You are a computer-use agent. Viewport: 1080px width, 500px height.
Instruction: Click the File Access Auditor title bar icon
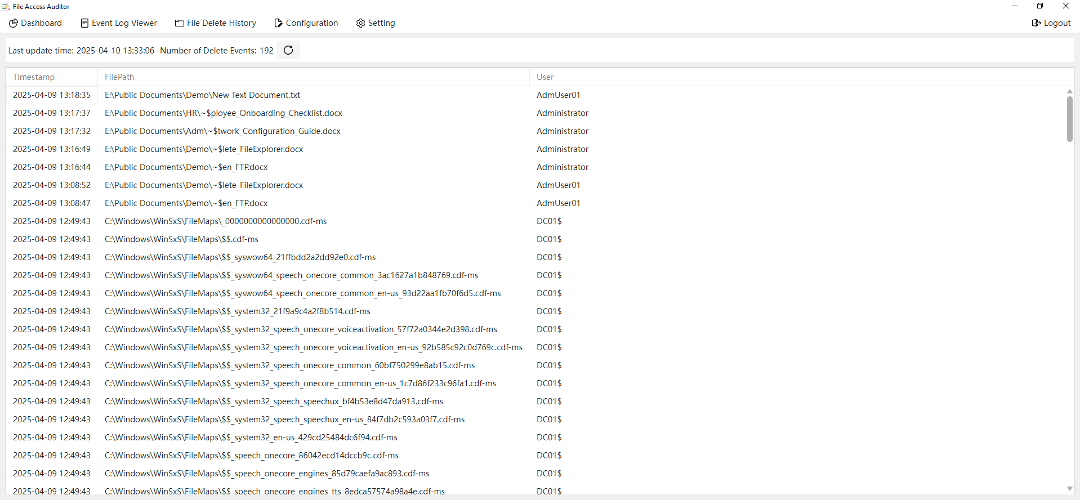[6, 7]
